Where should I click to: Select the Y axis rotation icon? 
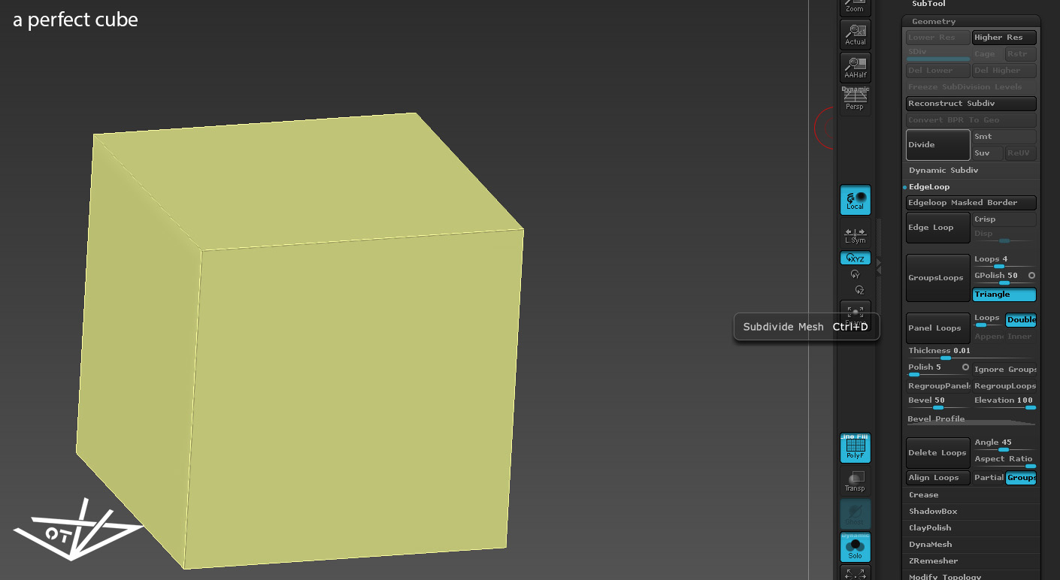(x=855, y=275)
